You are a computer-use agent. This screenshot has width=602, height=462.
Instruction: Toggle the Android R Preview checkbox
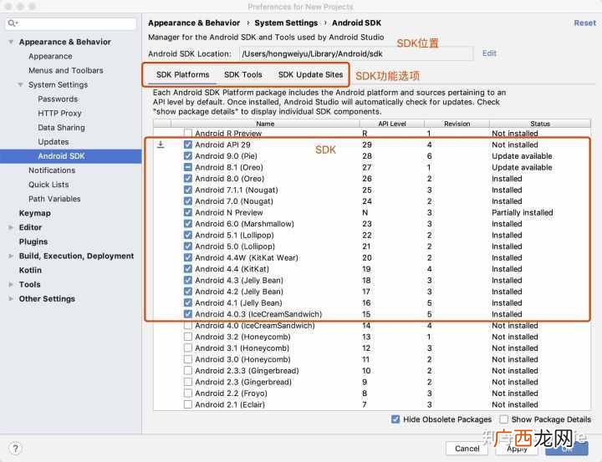pyautogui.click(x=188, y=133)
